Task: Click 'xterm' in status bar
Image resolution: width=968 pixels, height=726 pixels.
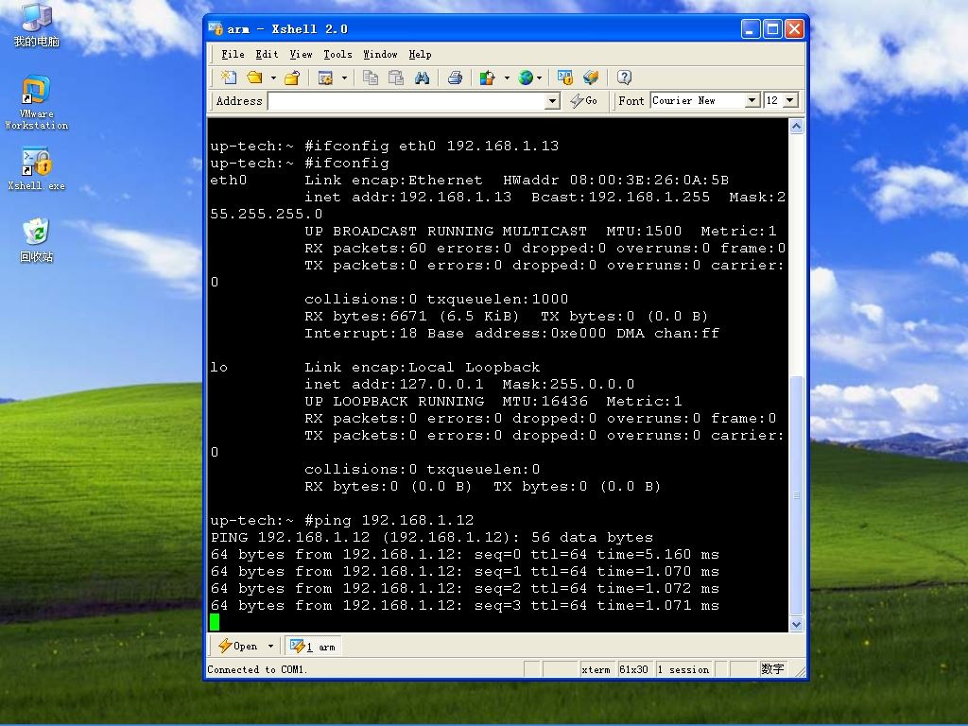Action: [596, 669]
